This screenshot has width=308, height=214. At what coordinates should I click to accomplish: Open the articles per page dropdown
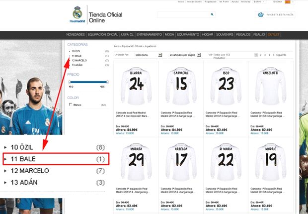[x=185, y=55]
